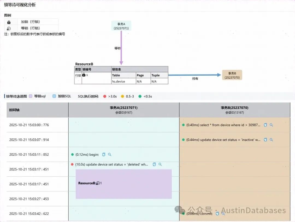295x222 pixels.
Task: Click the red >3.0s legend dot
Action: (105, 96)
